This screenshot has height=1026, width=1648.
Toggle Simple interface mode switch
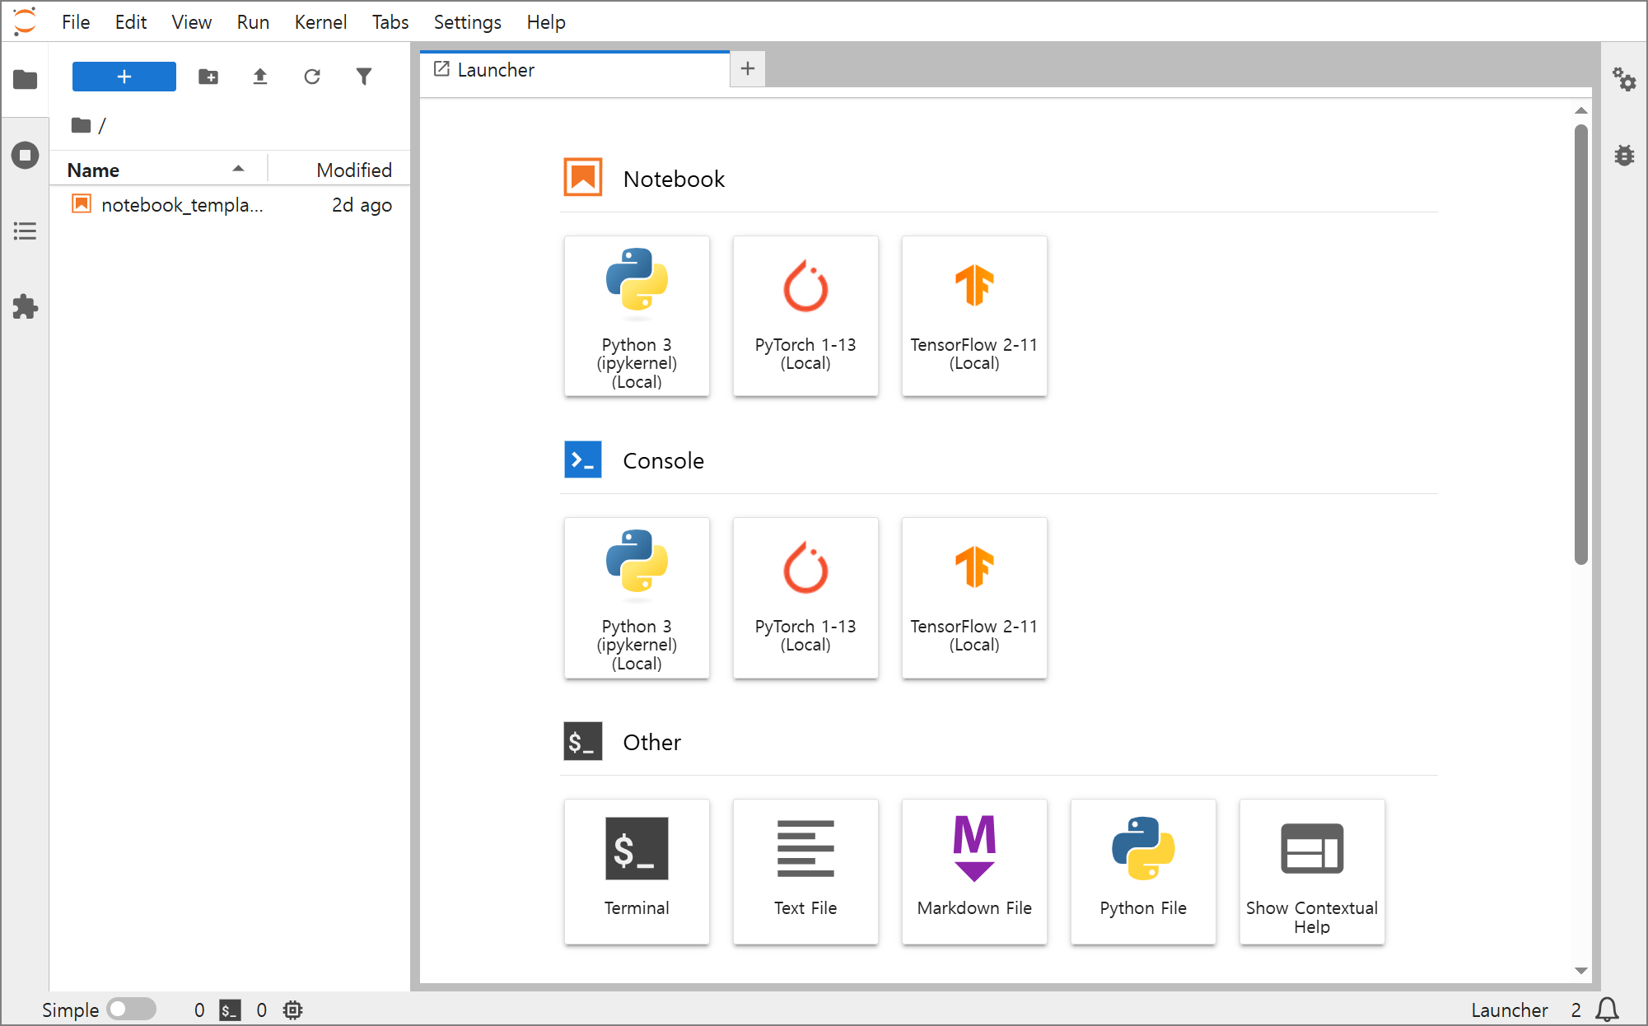tap(131, 1010)
